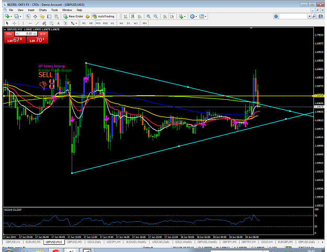Viewport: 327px width, 252px height.
Task: Expand the New Chart dropdown arrow
Action: coord(11,16)
